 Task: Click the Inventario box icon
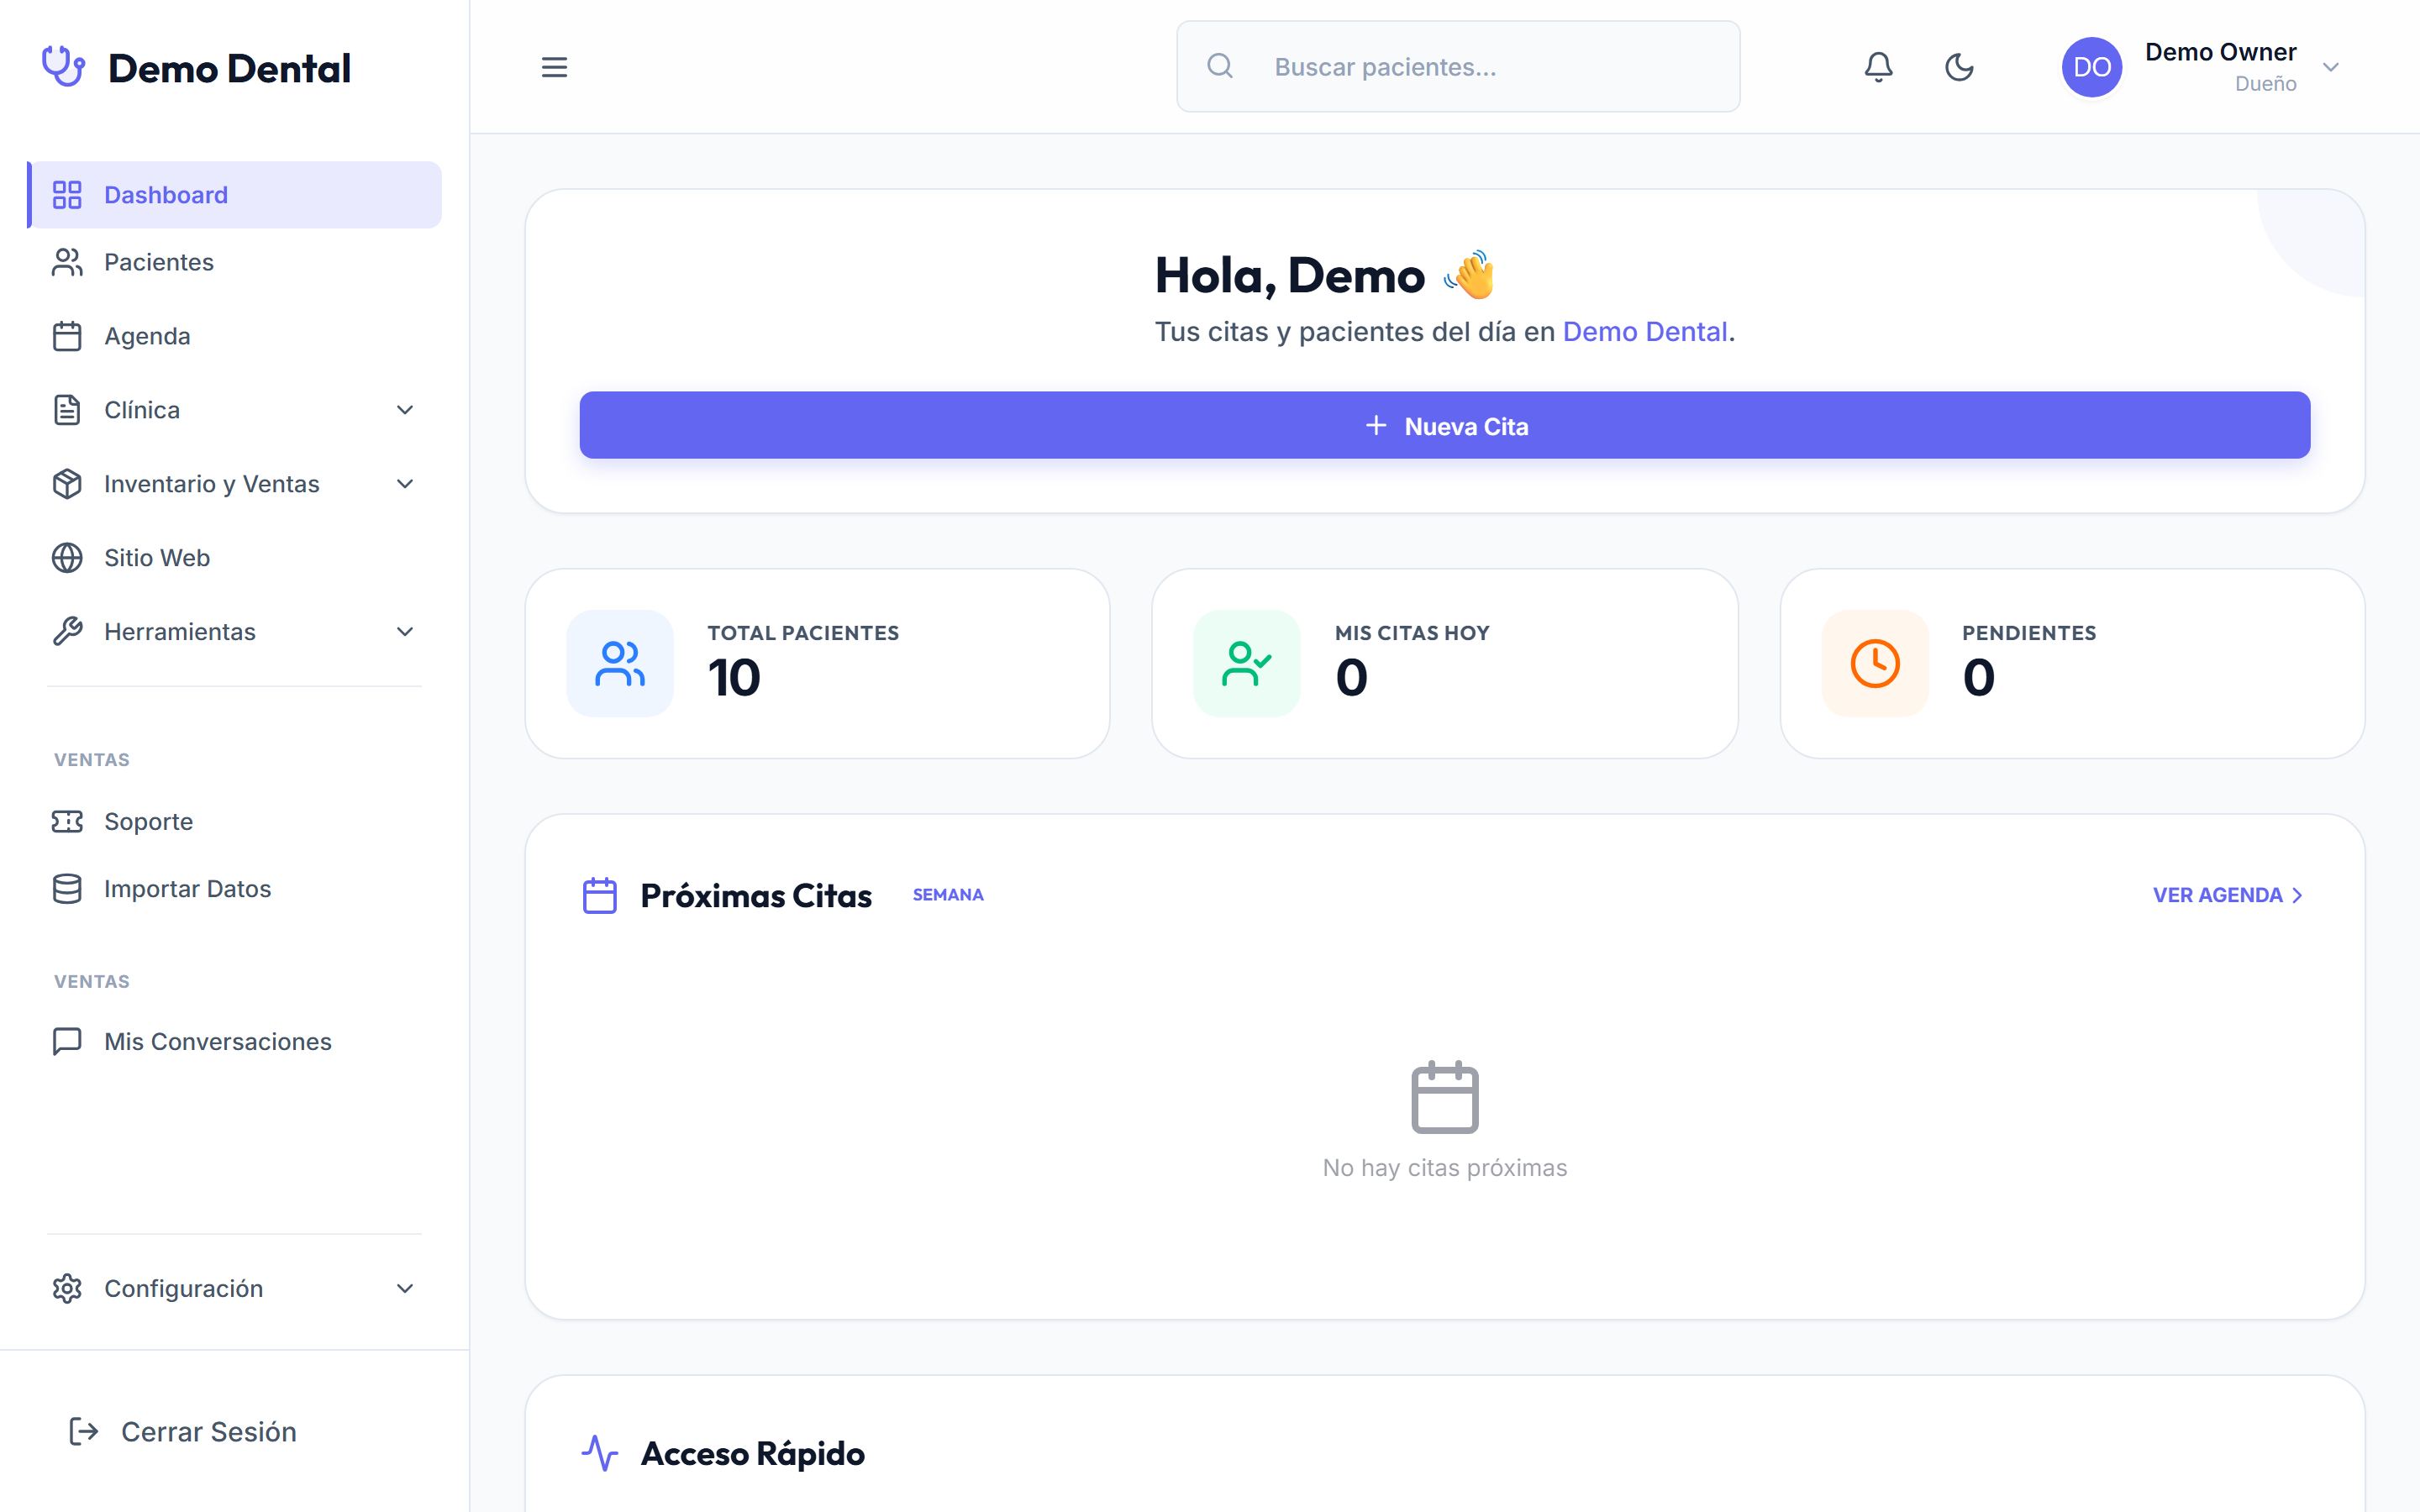(67, 484)
